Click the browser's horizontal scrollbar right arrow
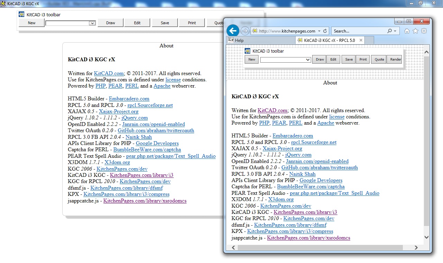 point(416,248)
